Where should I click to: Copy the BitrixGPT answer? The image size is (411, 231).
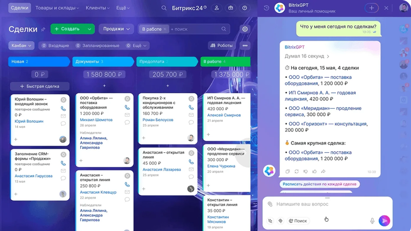point(287,171)
